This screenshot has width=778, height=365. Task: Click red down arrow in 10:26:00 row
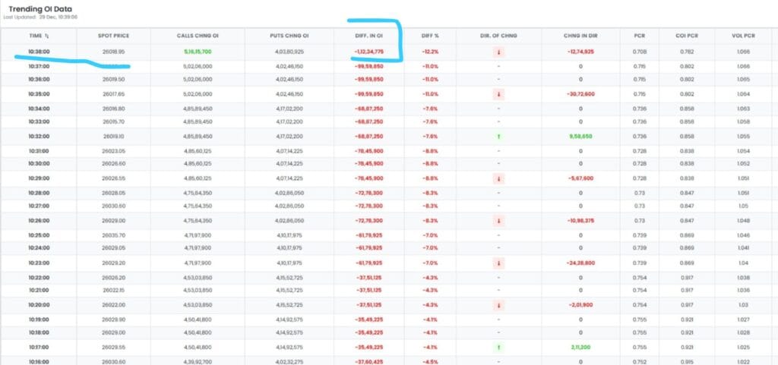click(498, 220)
